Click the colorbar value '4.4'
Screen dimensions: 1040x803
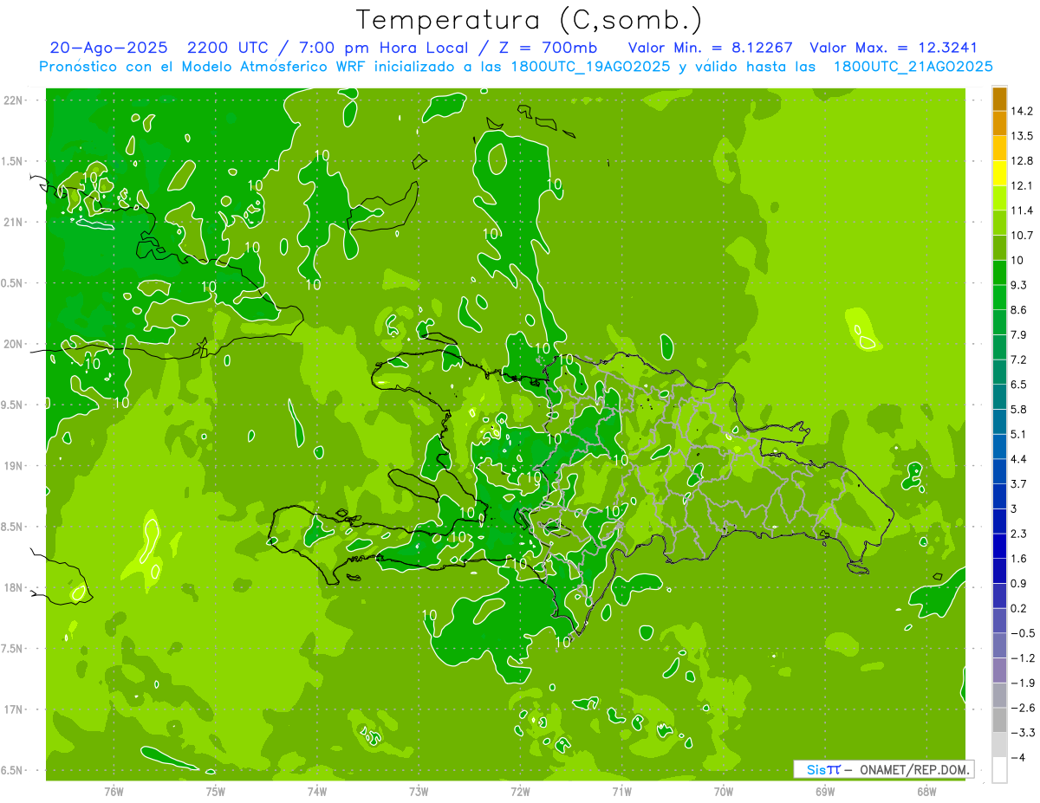coord(1019,458)
